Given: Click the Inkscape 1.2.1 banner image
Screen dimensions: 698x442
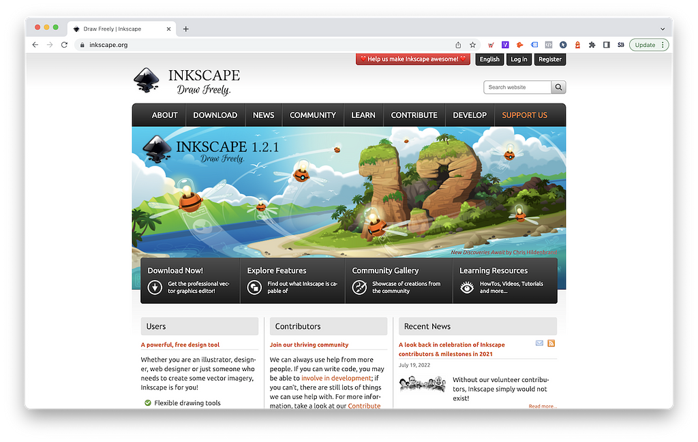Looking at the screenshot, I should point(349,191).
